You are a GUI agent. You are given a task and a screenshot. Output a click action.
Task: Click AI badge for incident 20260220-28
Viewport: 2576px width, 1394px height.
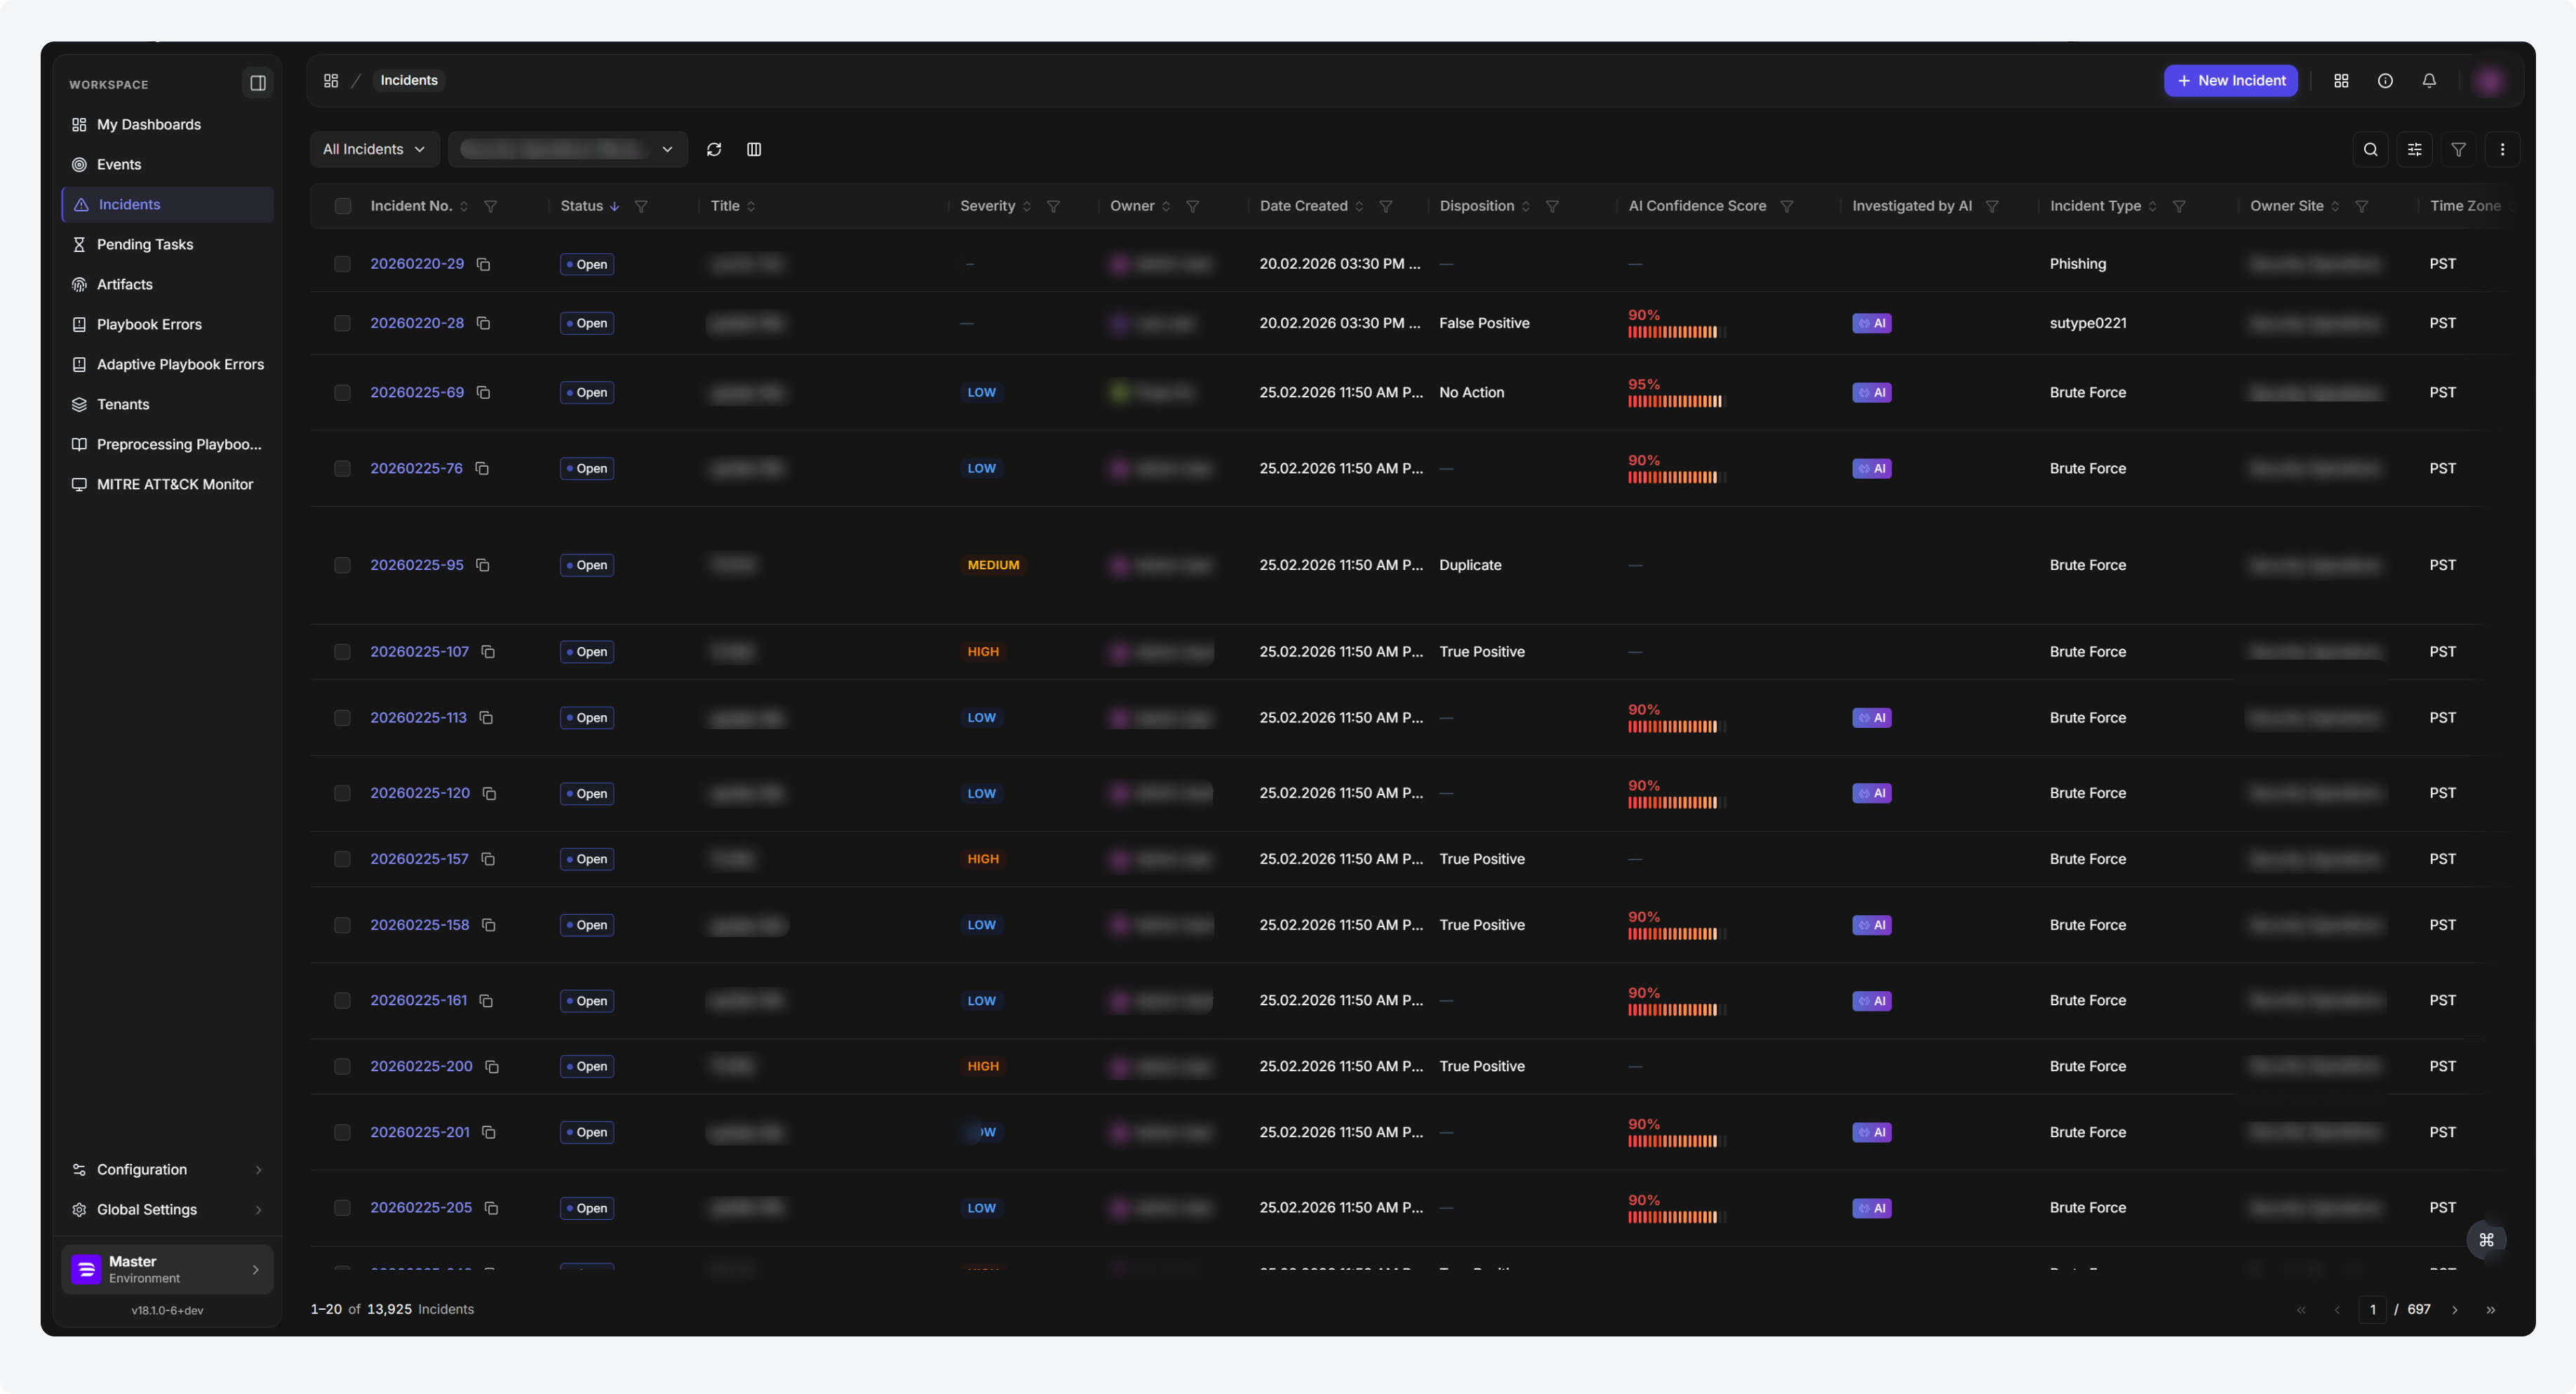tap(1871, 324)
